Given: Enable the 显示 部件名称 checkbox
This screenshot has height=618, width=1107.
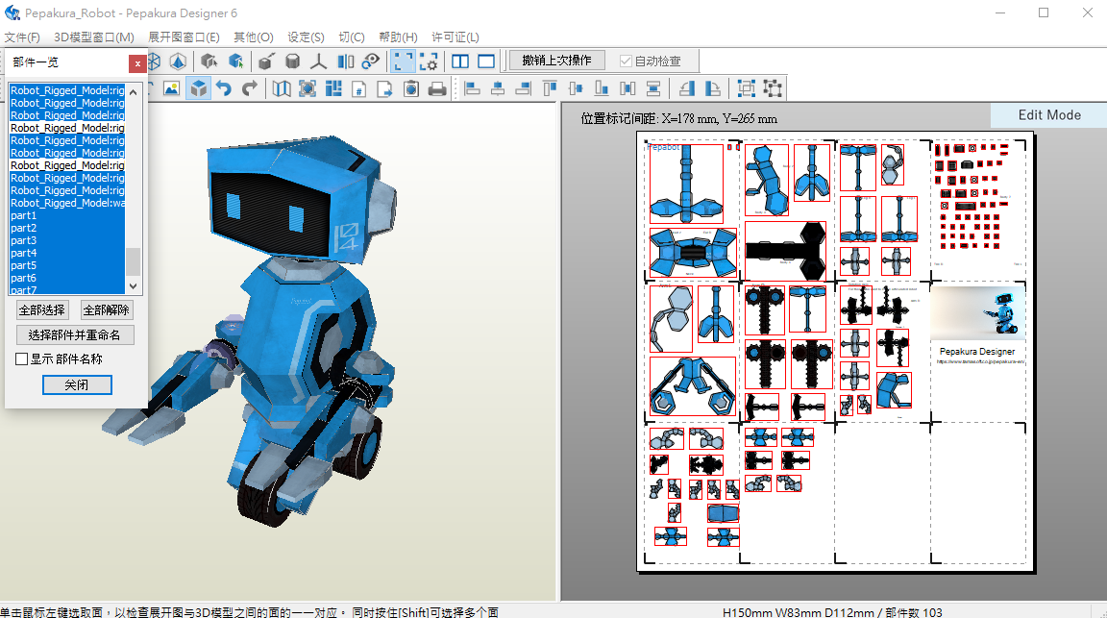Looking at the screenshot, I should (x=22, y=358).
